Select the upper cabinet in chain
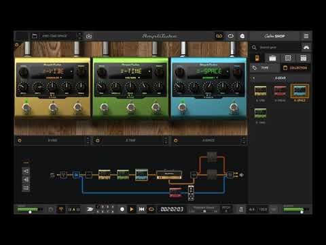Screen dimensions: 326x245 (x=212, y=157)
